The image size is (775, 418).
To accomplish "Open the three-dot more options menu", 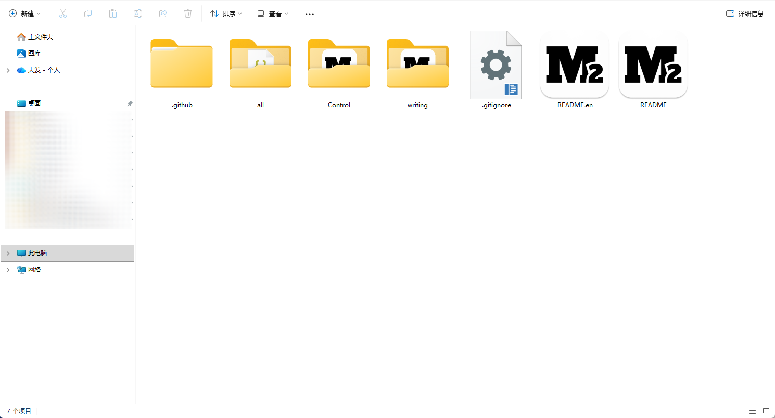I will (310, 14).
